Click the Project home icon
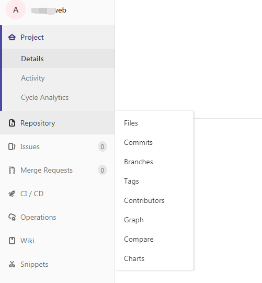This screenshot has width=262, height=283. coord(12,37)
